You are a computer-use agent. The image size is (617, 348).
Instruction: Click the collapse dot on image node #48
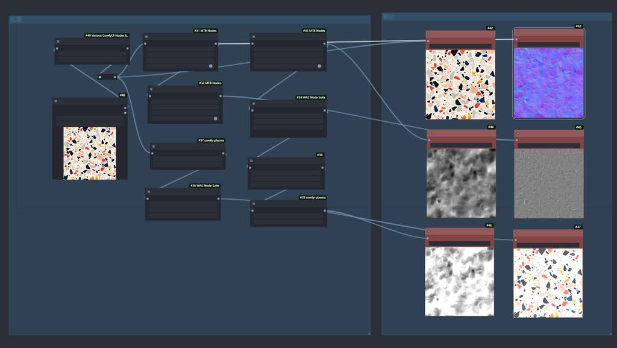[56, 101]
